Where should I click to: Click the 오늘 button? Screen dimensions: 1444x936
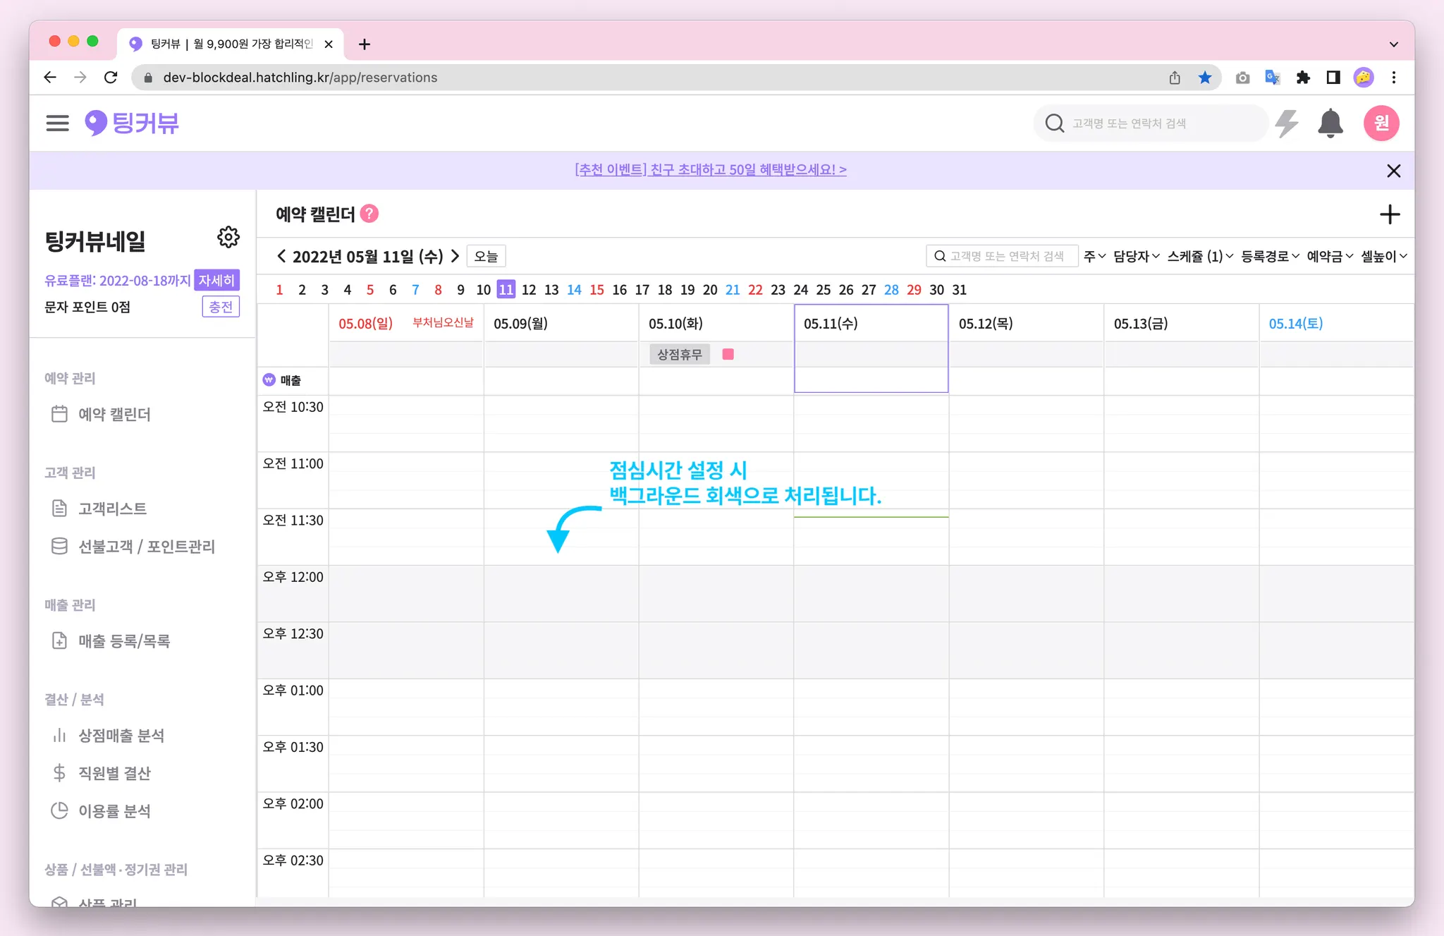pyautogui.click(x=486, y=256)
